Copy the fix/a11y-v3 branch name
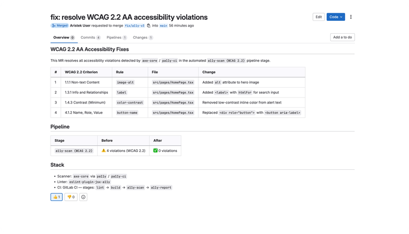409x234 pixels. point(149,25)
